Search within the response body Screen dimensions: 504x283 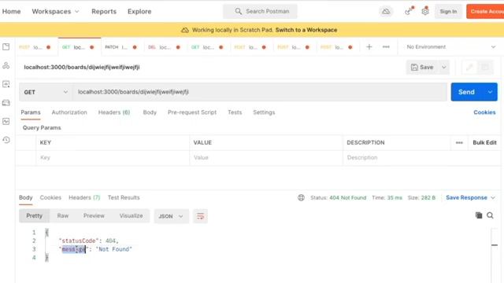point(490,215)
